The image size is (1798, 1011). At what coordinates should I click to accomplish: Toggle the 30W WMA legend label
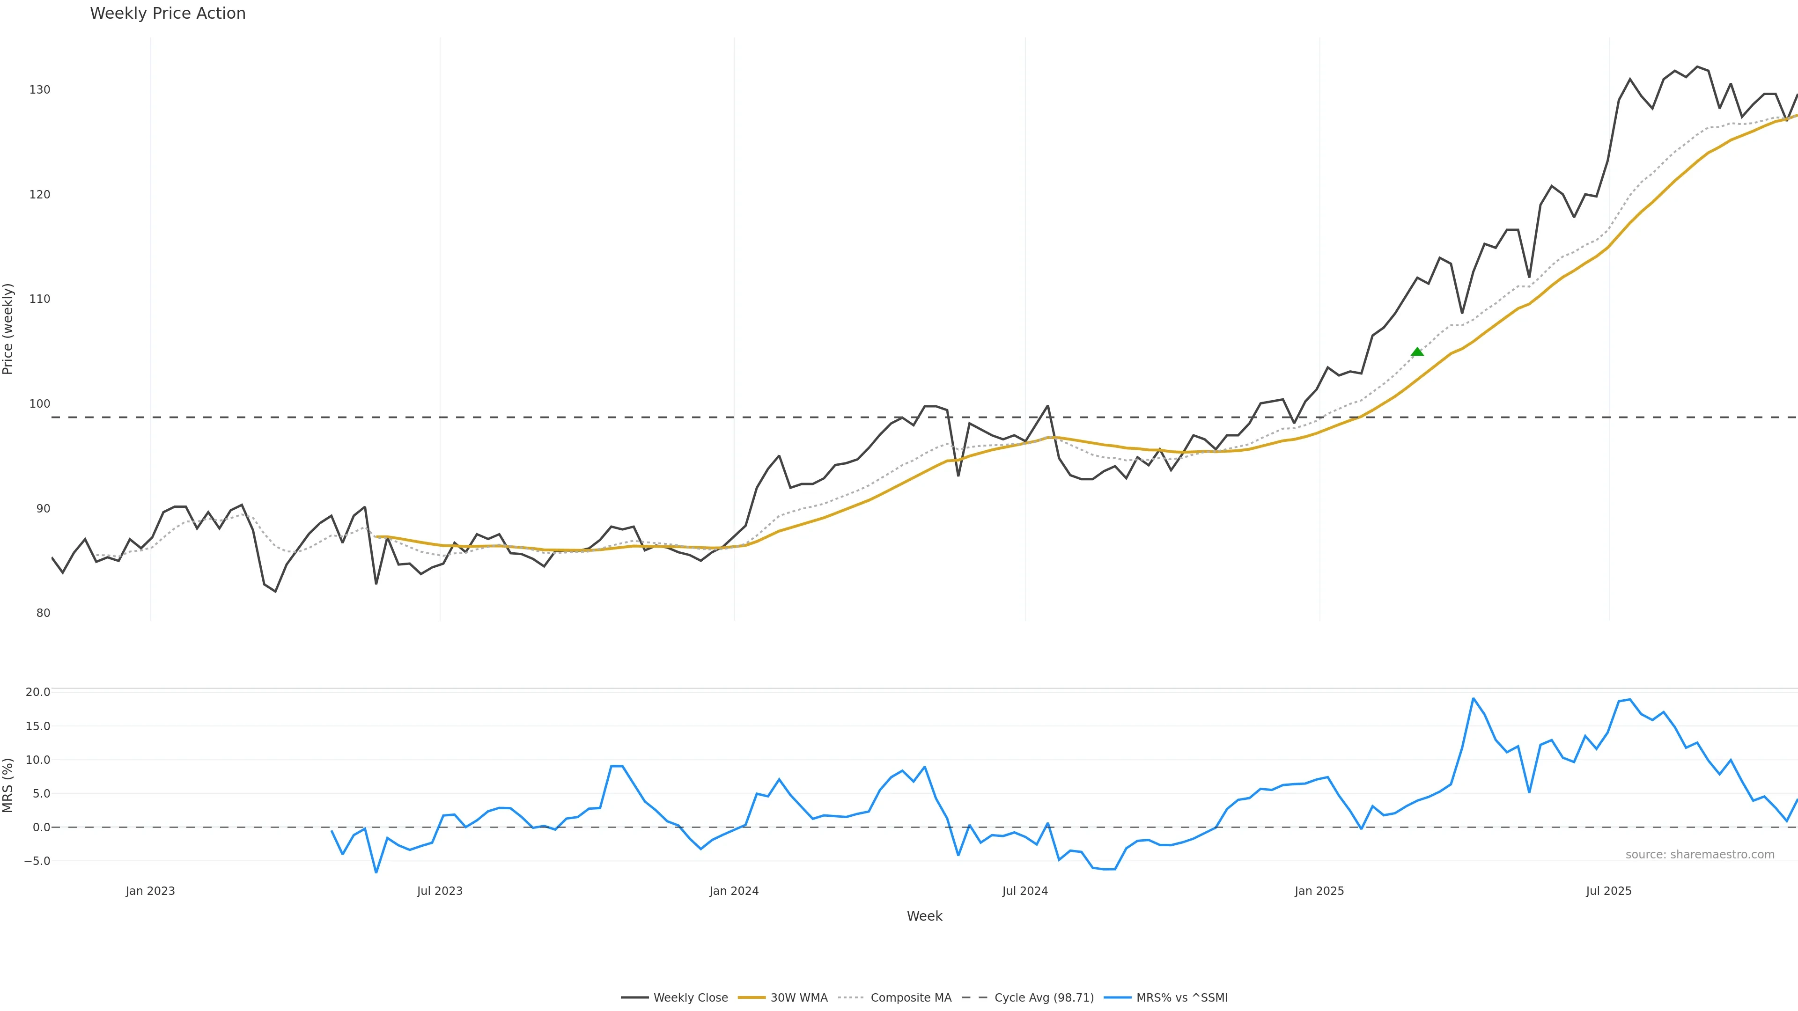[798, 998]
